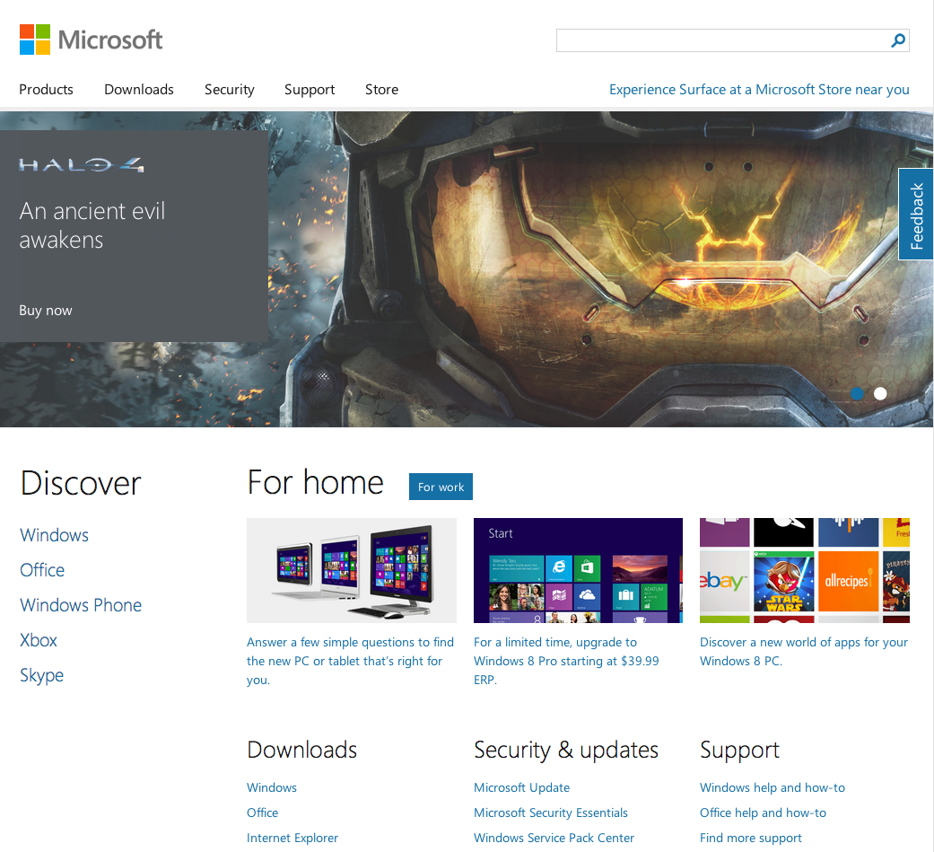Open the Feedback side tab

coord(915,215)
